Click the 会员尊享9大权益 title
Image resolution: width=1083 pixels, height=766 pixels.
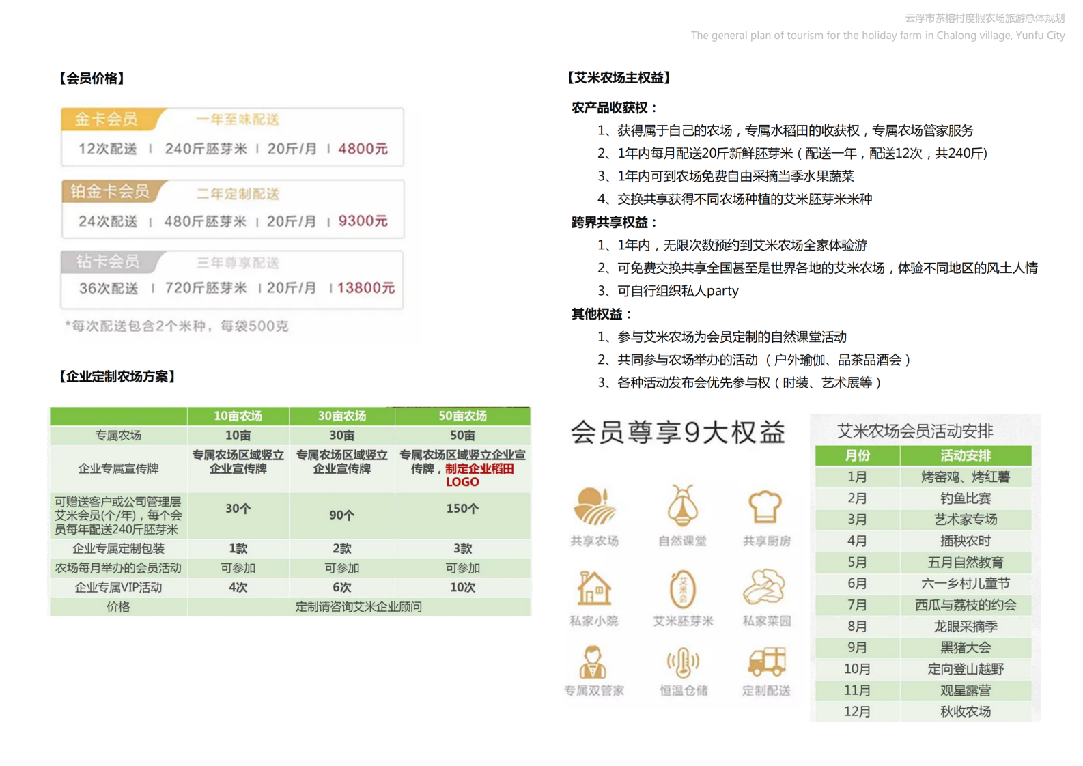tap(677, 432)
